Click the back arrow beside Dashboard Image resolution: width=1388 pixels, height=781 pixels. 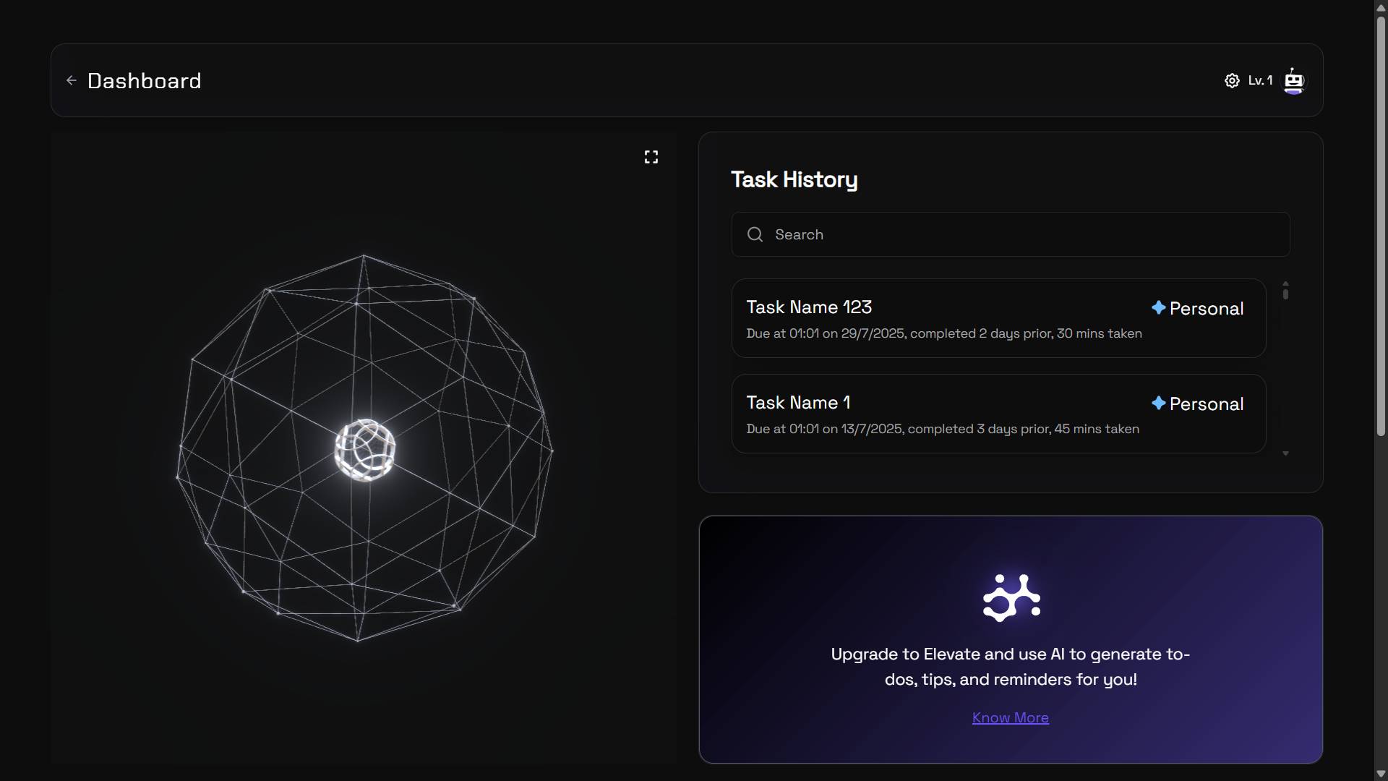point(72,80)
